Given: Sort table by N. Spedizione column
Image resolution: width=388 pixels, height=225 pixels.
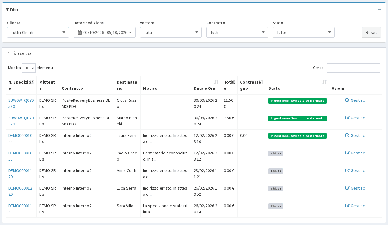Looking at the screenshot, I should (21, 85).
